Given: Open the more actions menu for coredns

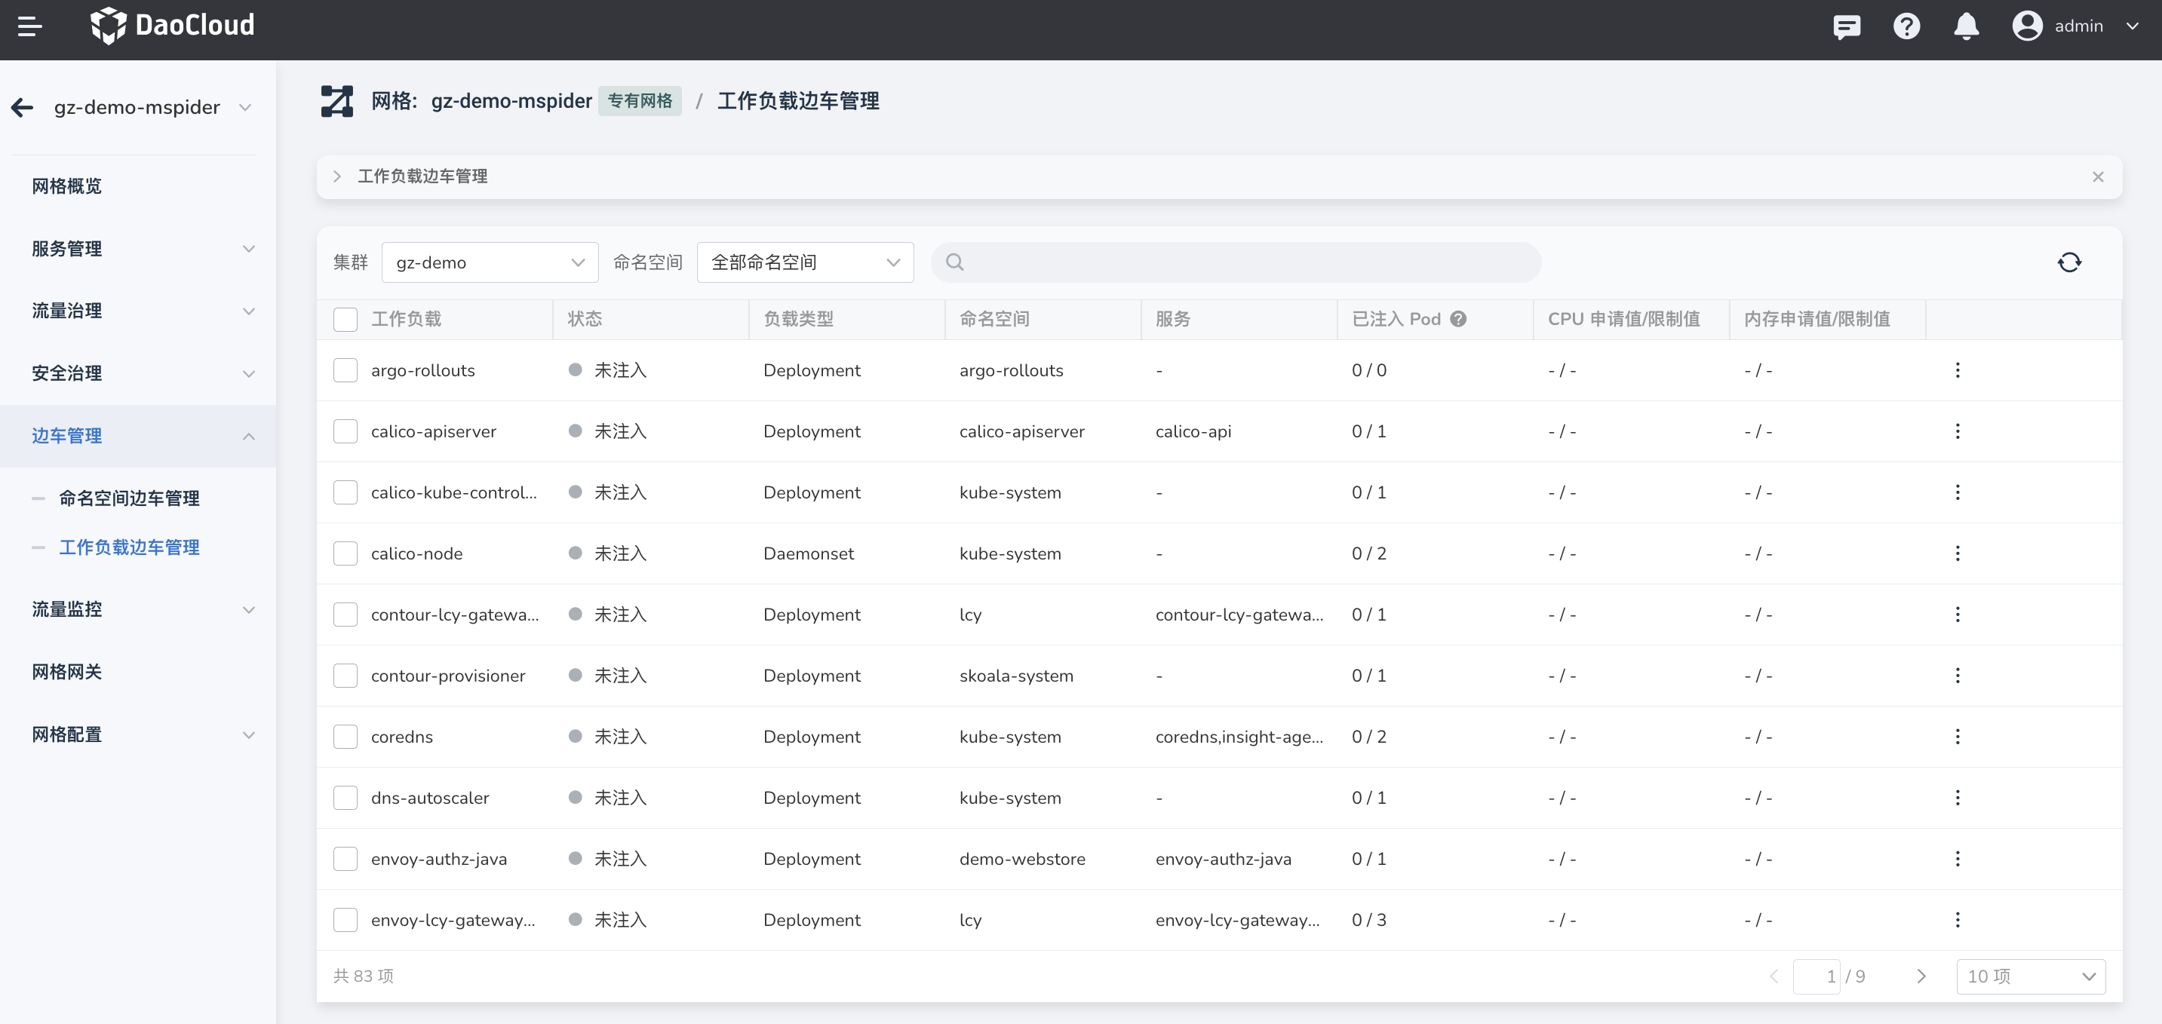Looking at the screenshot, I should 1958,737.
